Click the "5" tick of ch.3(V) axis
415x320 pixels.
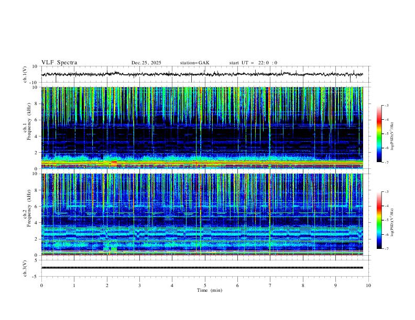click(36, 260)
